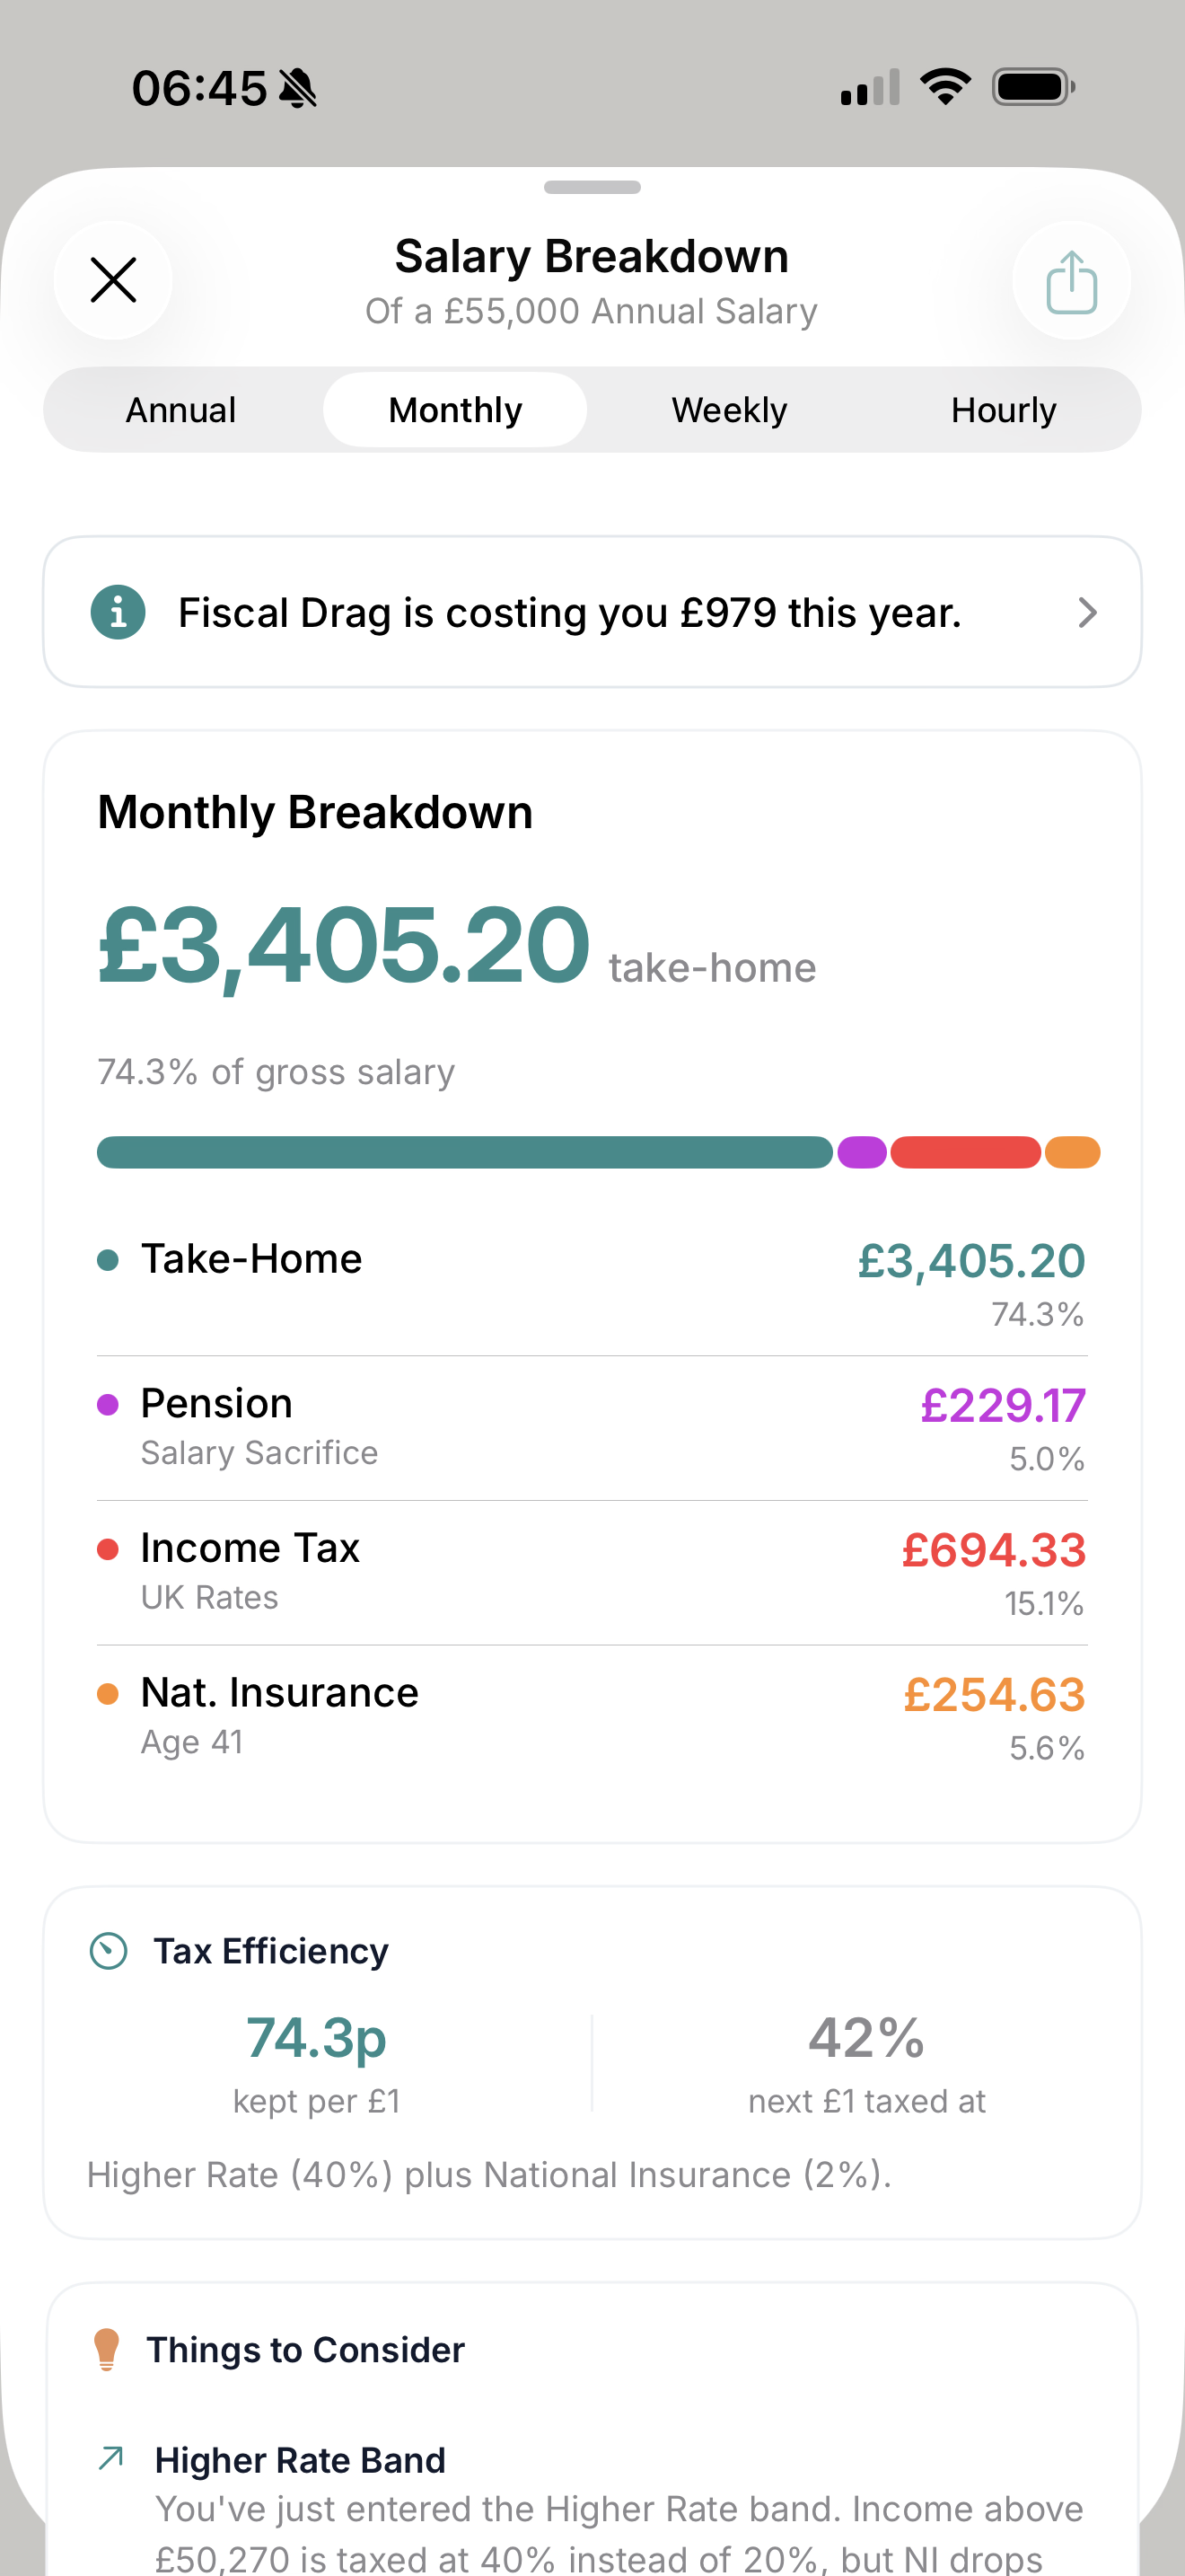Switch to the Monthly tab
Viewport: 1185px width, 2576px height.
point(454,409)
